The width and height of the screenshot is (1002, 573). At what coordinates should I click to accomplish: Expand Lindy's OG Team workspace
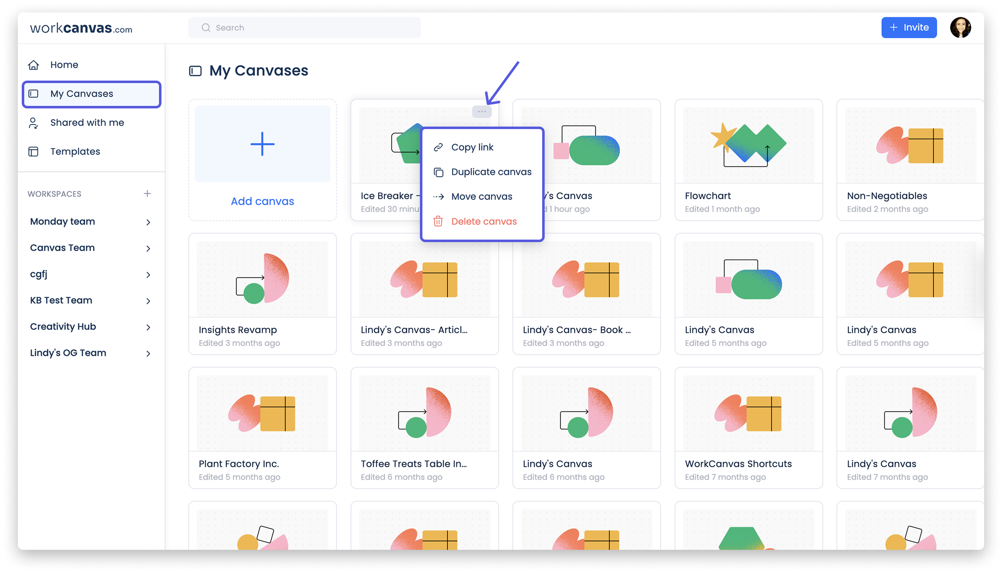point(148,353)
